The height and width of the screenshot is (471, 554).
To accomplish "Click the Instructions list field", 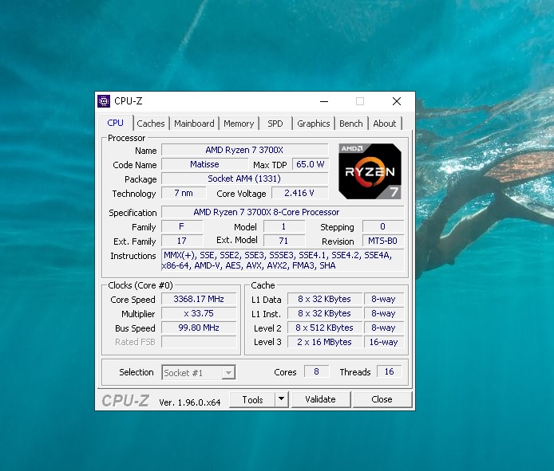I will point(282,261).
